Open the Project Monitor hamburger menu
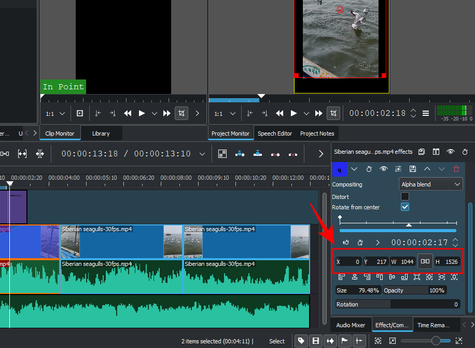The height and width of the screenshot is (348, 475). [426, 113]
